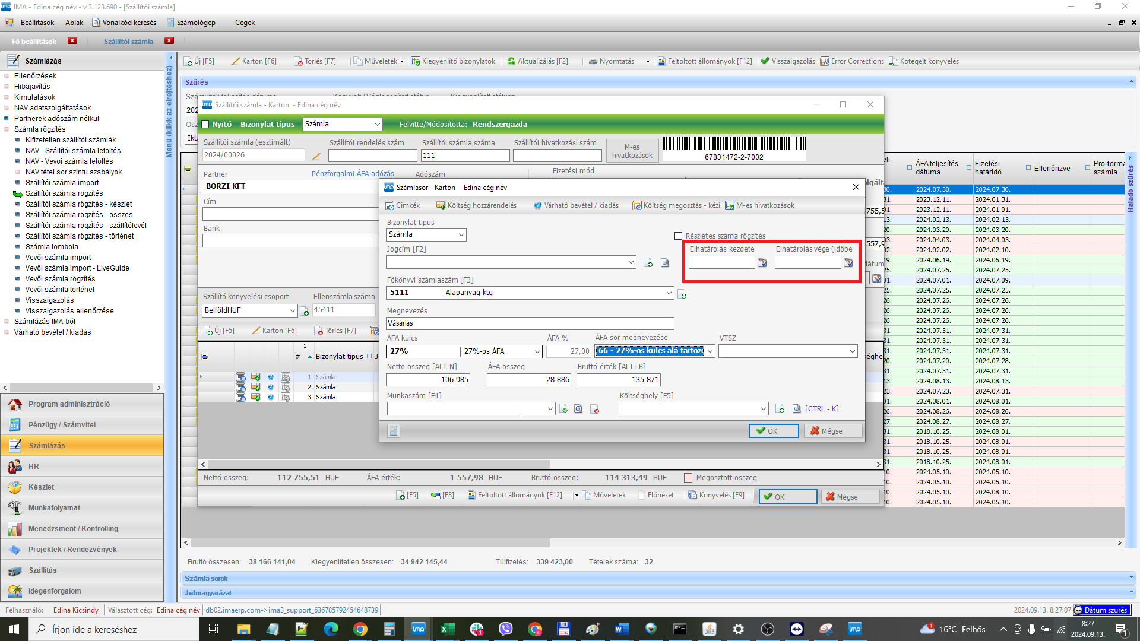Screen dimensions: 1140x641
Task: Click Pénzforgalmi ÁFA adózás link
Action: coord(353,174)
